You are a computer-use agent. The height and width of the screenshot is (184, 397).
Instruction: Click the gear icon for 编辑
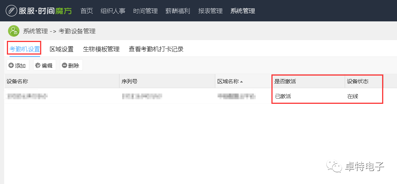[x=38, y=66]
